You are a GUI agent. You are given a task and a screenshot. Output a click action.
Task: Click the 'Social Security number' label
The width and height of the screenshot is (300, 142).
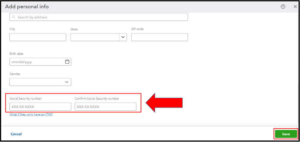tap(26, 99)
